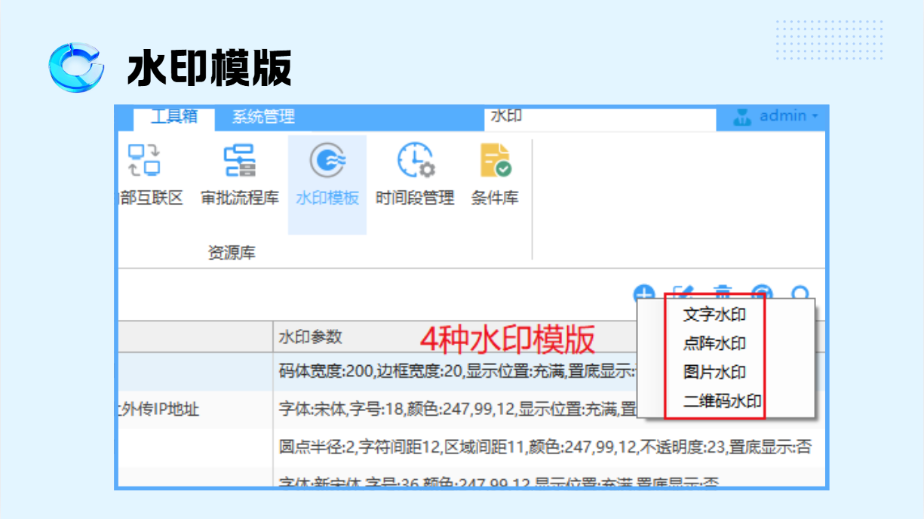Screen dimensions: 924x519
Task: Choose 图片水印 from the popup menu
Action: tap(714, 372)
